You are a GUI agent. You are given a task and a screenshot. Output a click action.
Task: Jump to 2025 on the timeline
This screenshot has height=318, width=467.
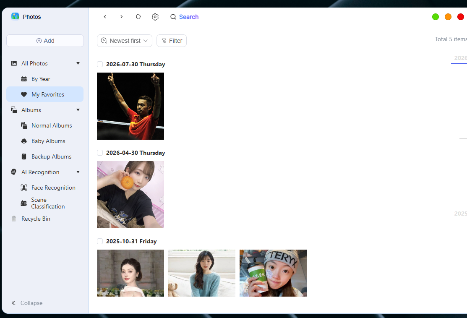tap(460, 214)
